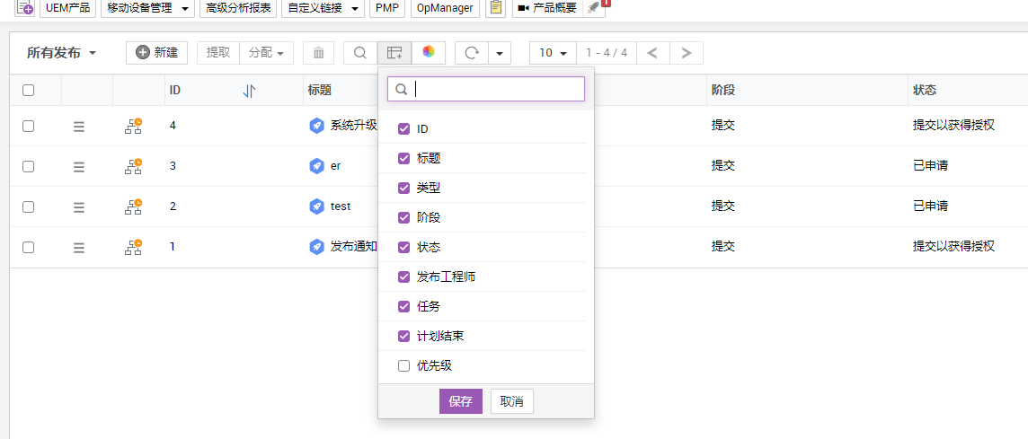This screenshot has height=439, width=1028.
Task: Open the OpManager top menu item
Action: (445, 8)
